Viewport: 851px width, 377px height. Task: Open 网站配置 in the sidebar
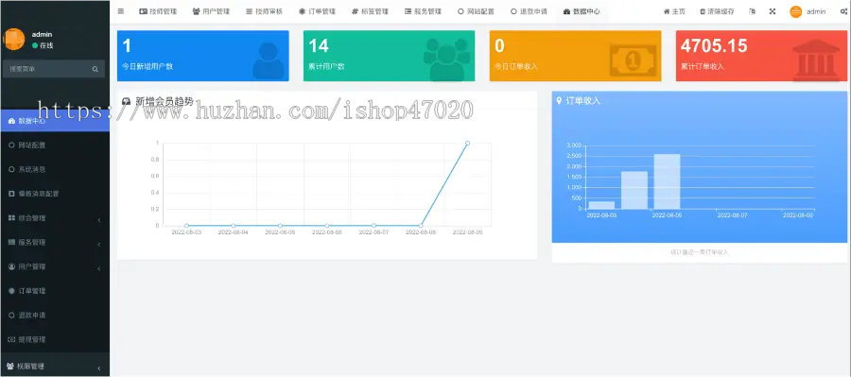(54, 146)
